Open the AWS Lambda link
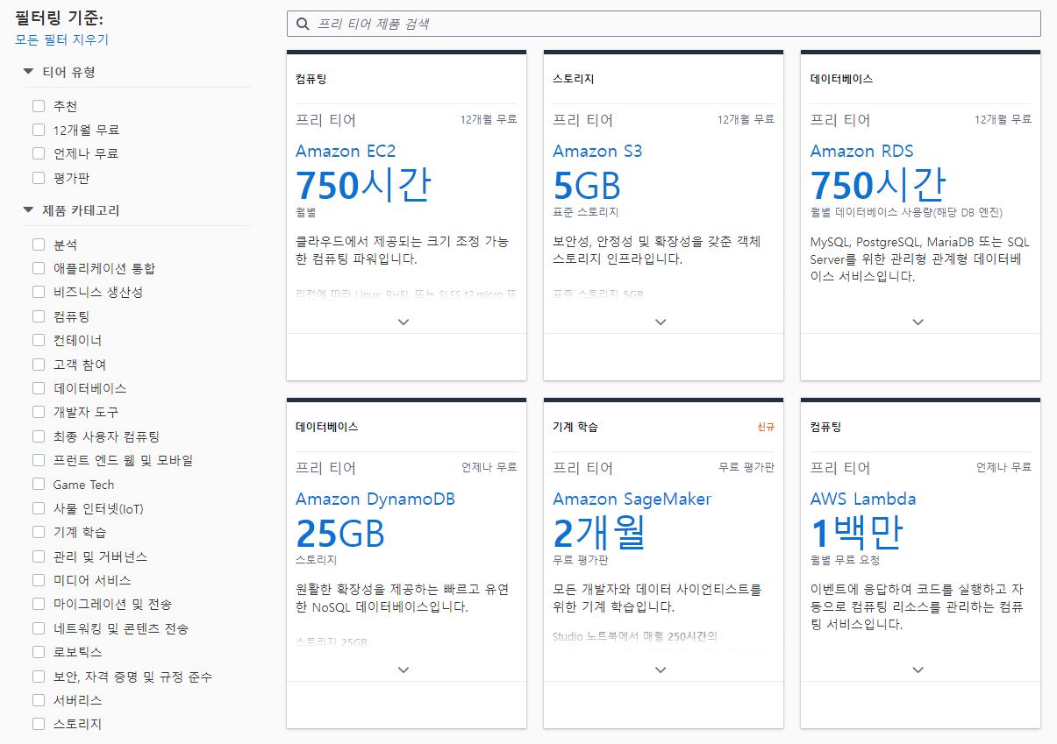1057x744 pixels. tap(863, 500)
